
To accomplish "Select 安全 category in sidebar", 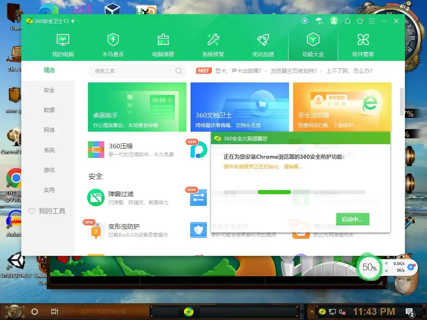I will pos(49,90).
